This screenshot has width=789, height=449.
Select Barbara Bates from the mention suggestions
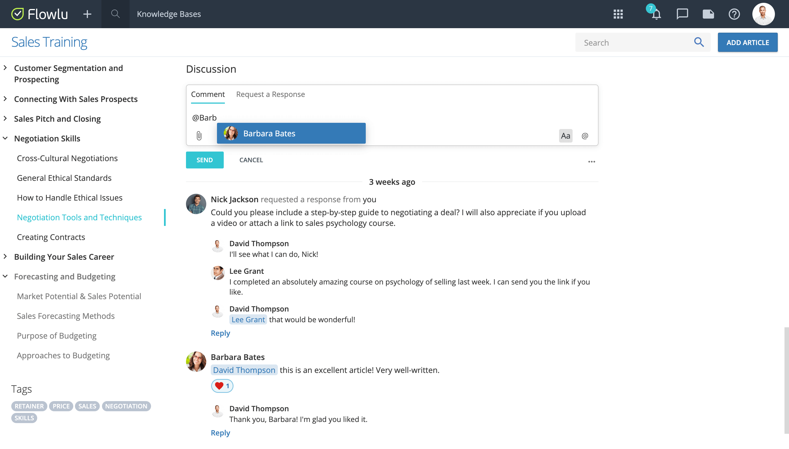click(291, 133)
